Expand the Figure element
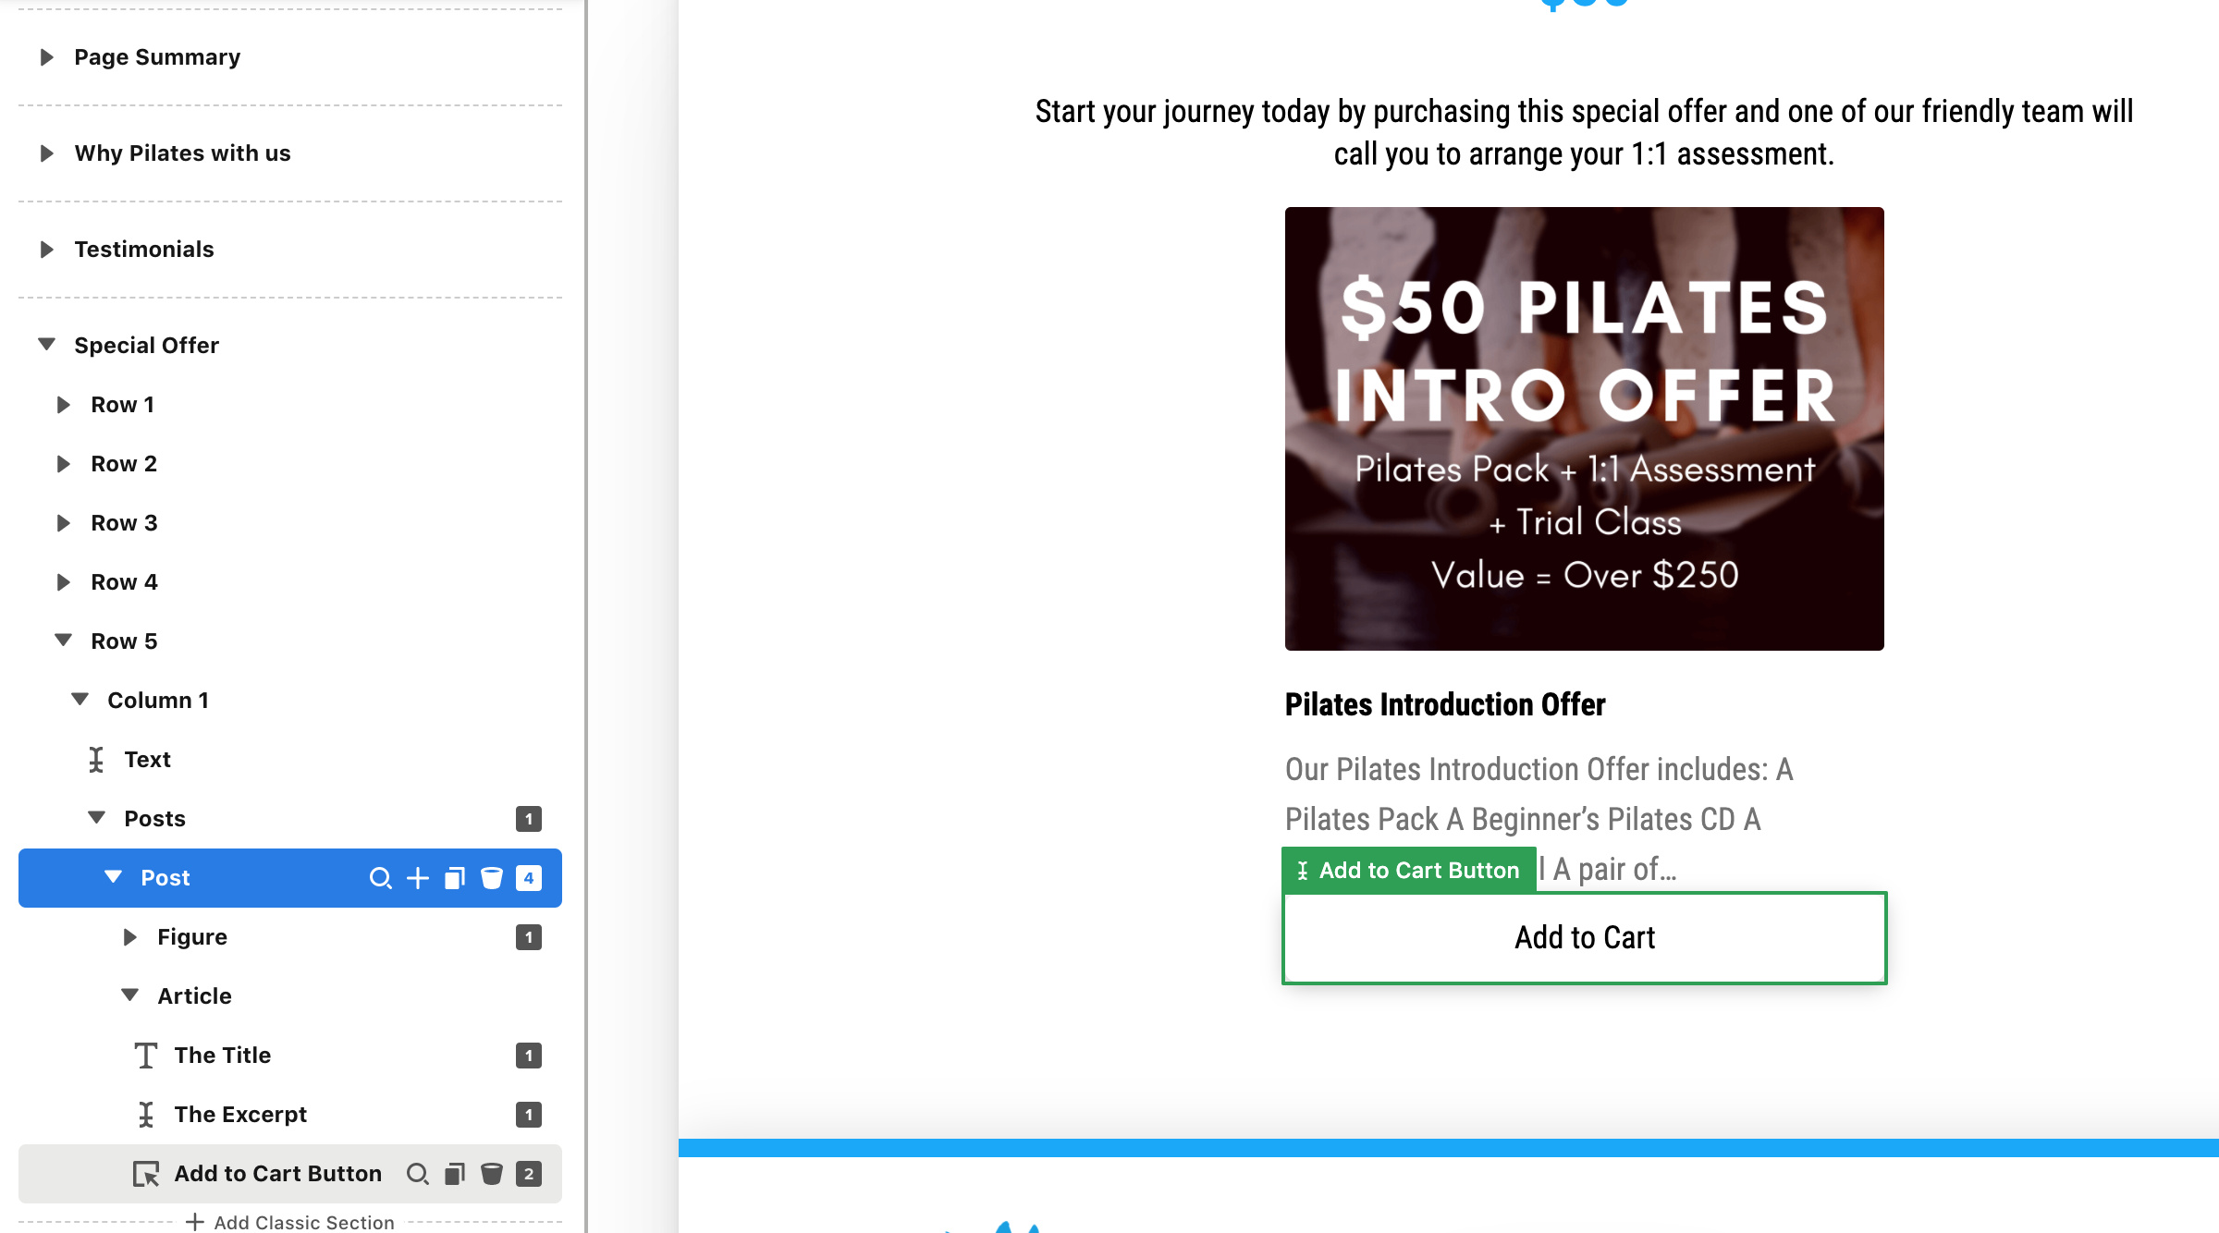 [129, 937]
